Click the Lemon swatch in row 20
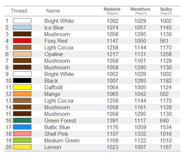The height and width of the screenshot is (155, 185). coord(22,147)
